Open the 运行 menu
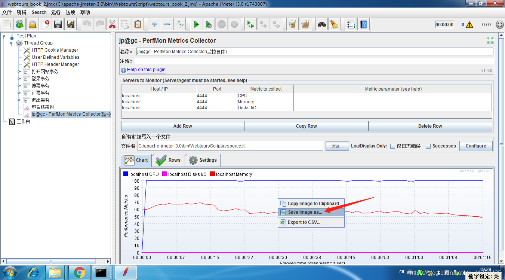The height and width of the screenshot is (280, 505). (56, 12)
